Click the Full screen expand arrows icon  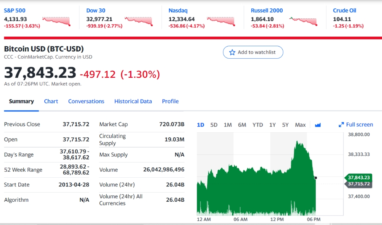click(x=341, y=125)
